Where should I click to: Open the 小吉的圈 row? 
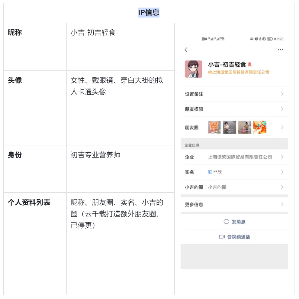tap(234, 187)
